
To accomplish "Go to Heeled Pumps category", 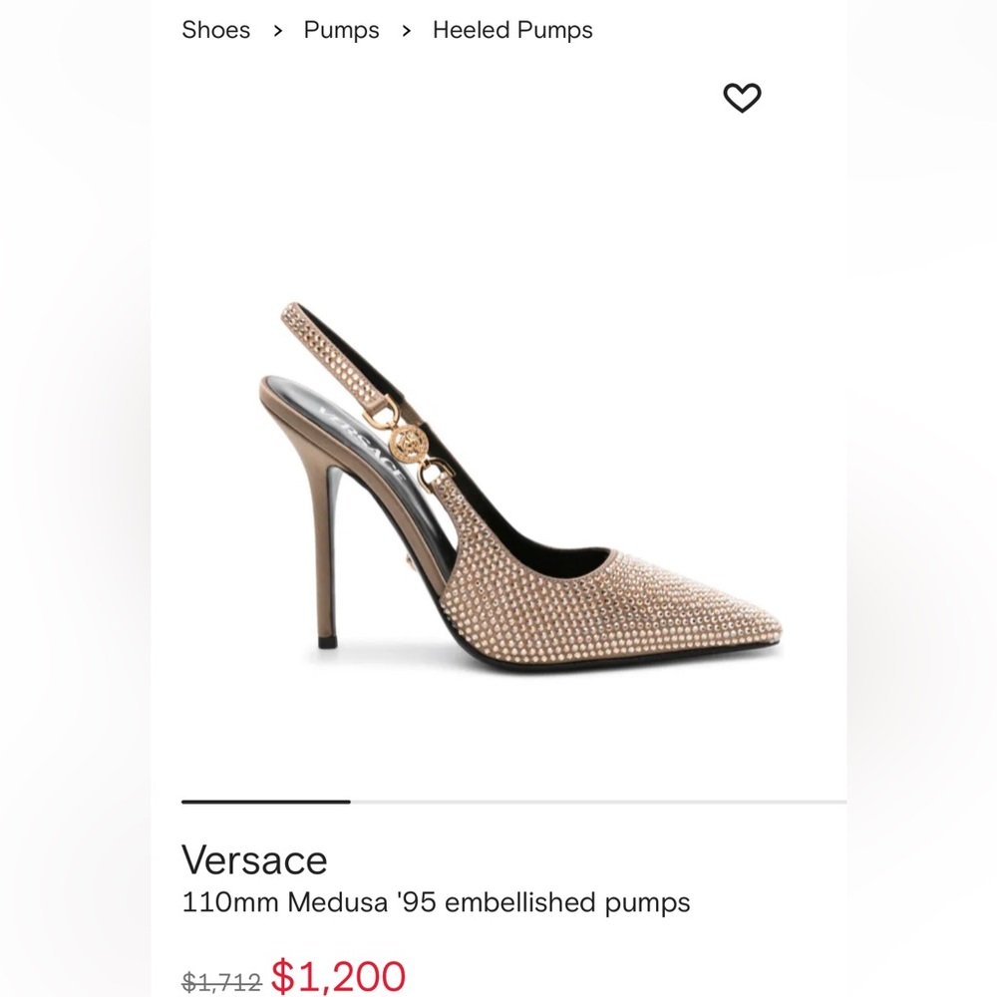I will point(511,31).
